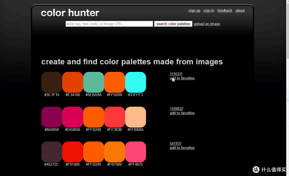Click the #DA0056 hex label
The image size is (289, 176).
(72, 130)
